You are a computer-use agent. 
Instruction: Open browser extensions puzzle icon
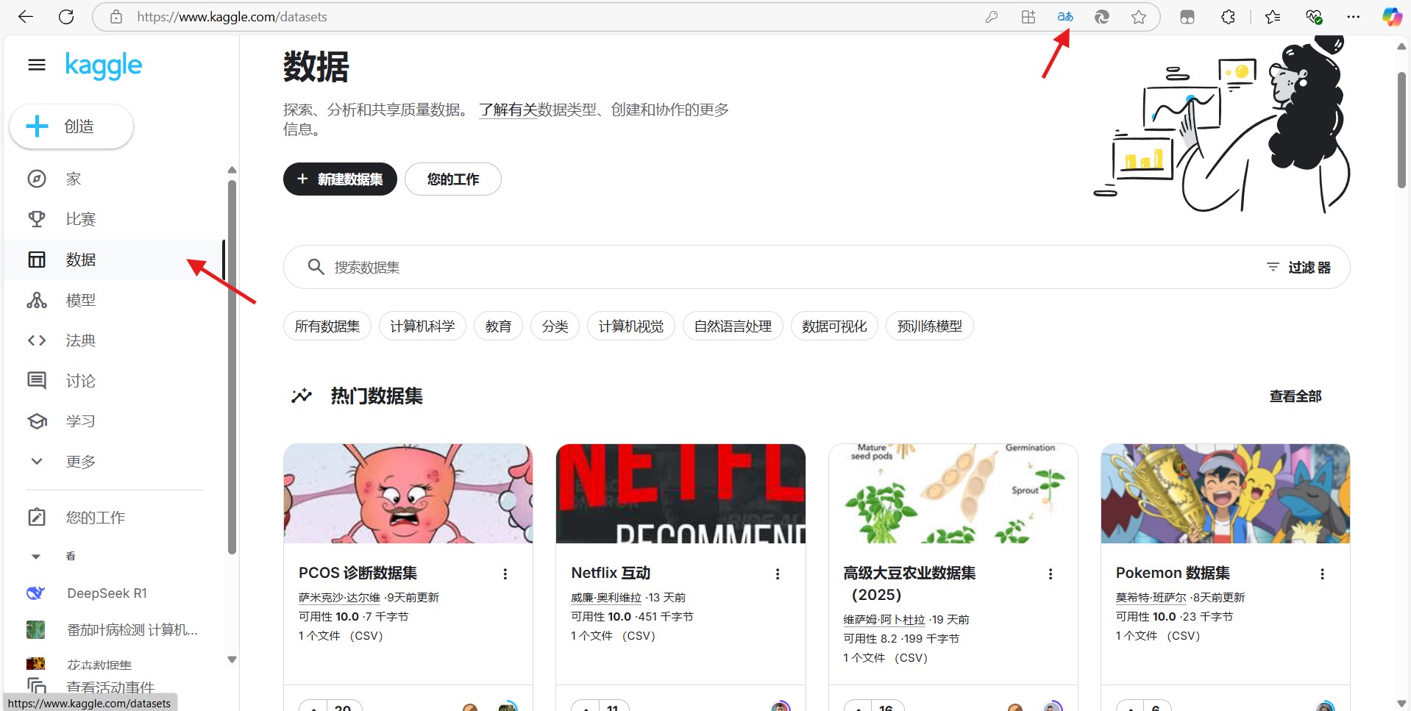[x=1228, y=17]
